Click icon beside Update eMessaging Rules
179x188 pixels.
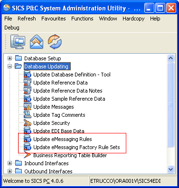click(28, 139)
